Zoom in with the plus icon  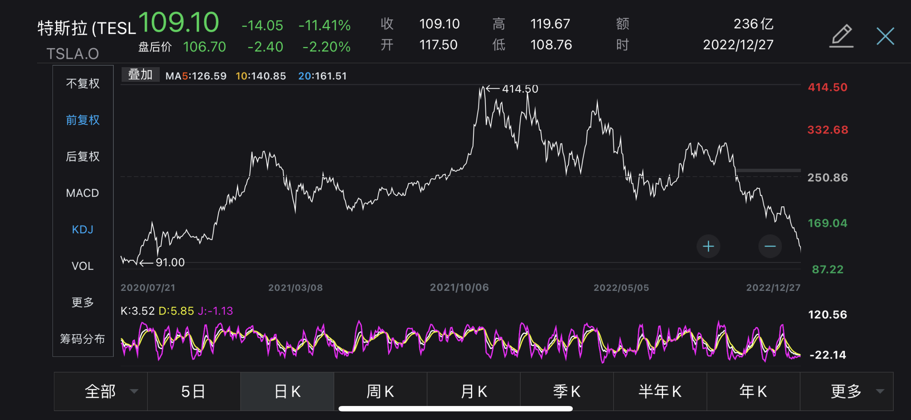tap(708, 246)
